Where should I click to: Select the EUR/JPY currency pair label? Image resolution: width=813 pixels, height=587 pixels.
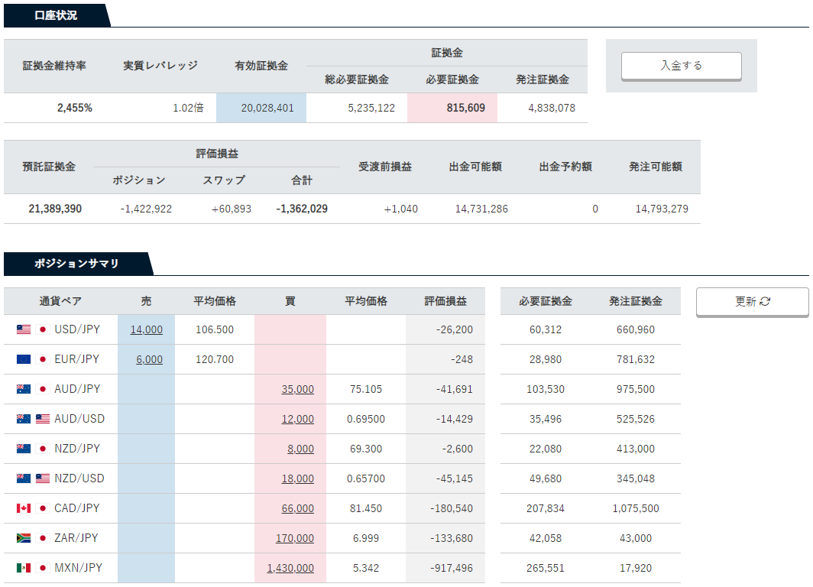(76, 359)
